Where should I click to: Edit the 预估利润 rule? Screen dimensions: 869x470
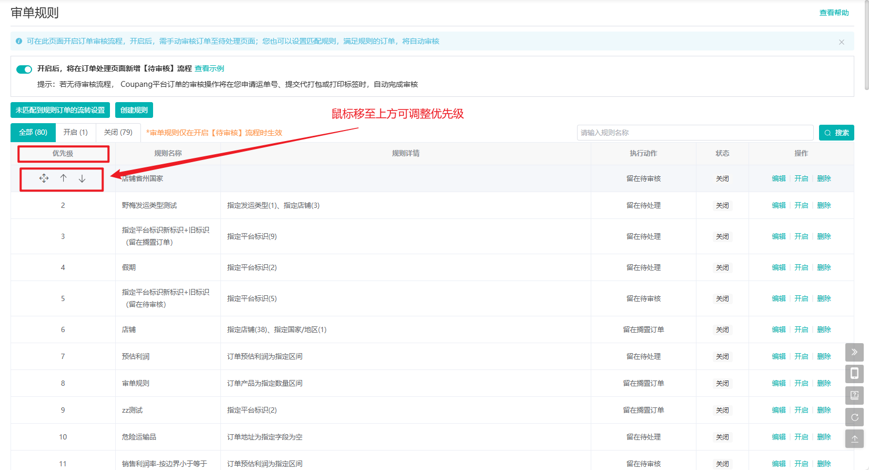[779, 357]
